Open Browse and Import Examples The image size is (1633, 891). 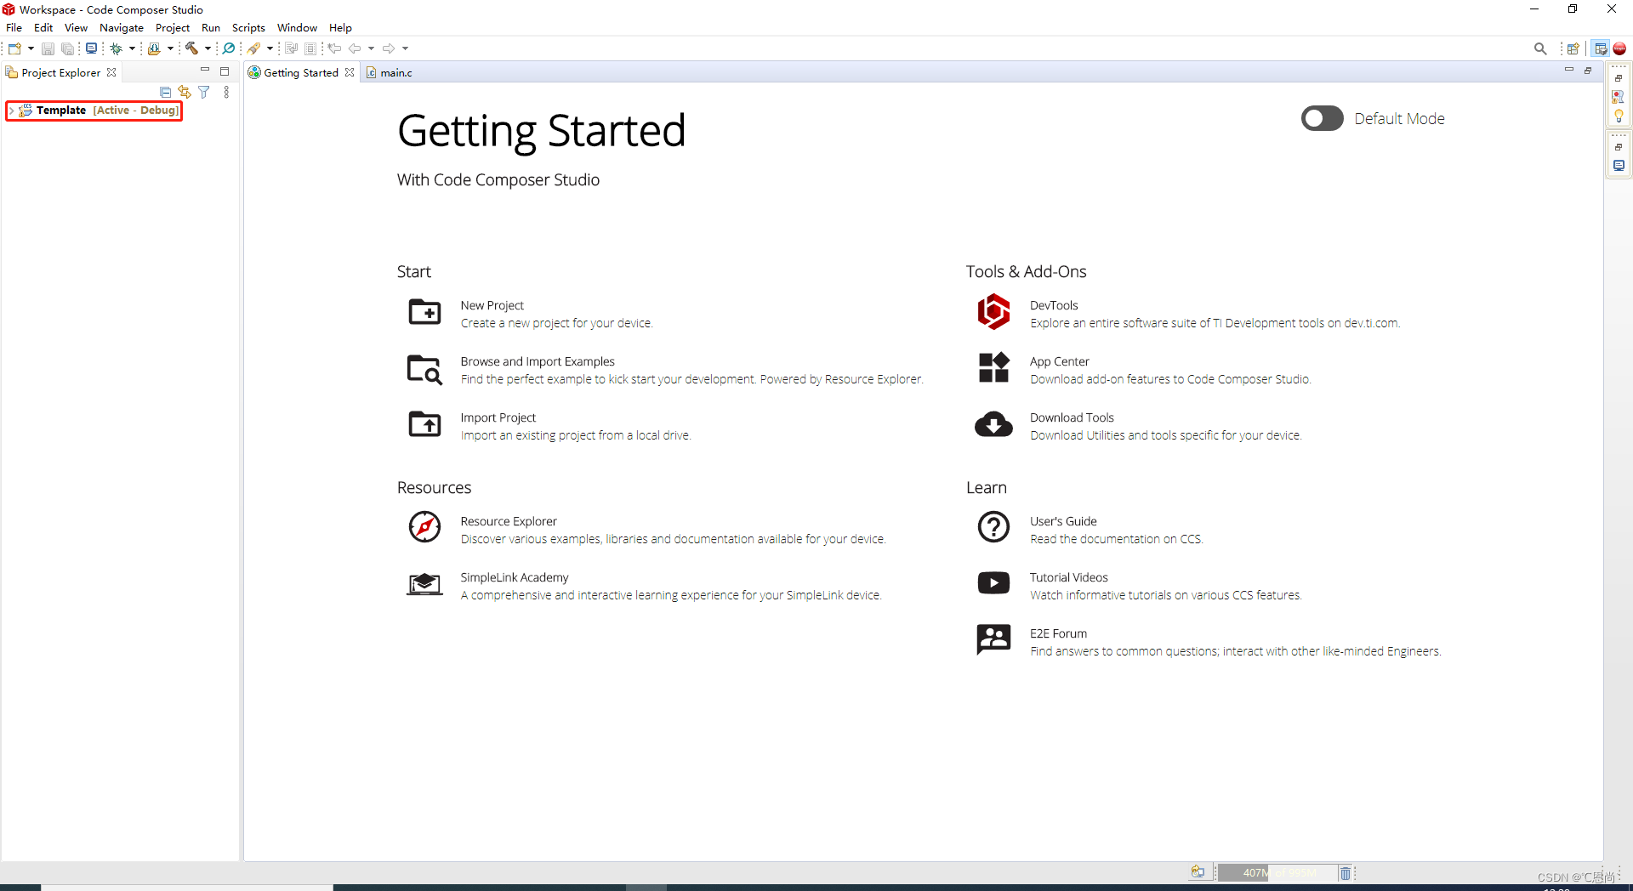(x=538, y=361)
